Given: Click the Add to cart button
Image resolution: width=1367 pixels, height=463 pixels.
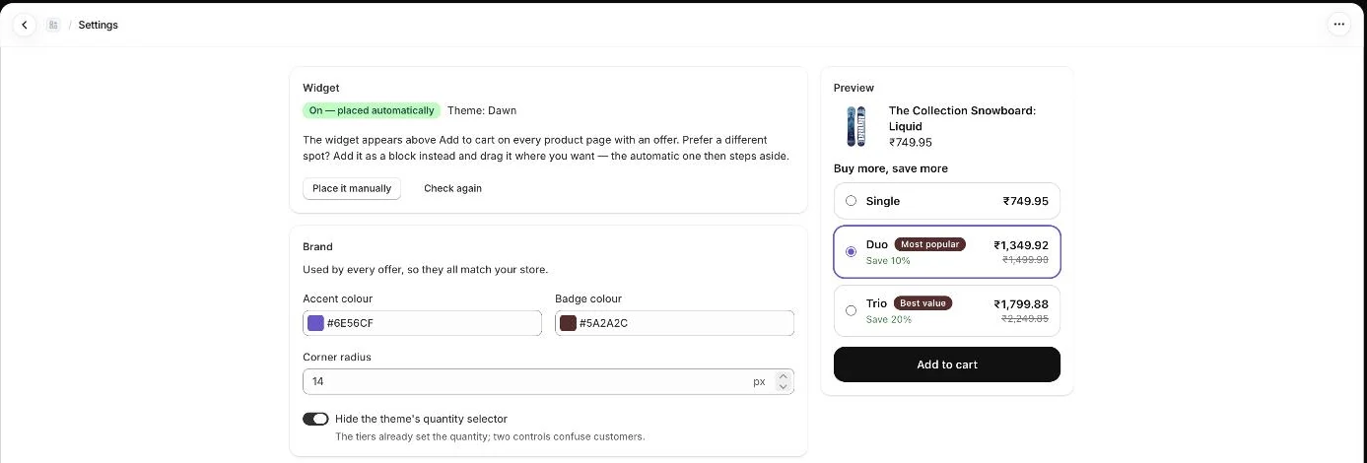Looking at the screenshot, I should pyautogui.click(x=947, y=364).
